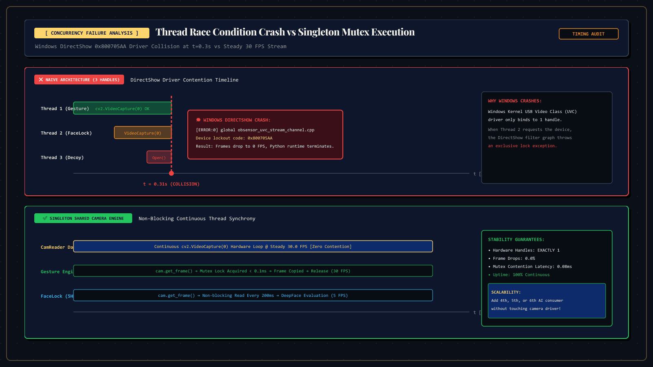Click the 'Thread 2 (FaceLock)' row label
This screenshot has width=653, height=367.
[x=66, y=133]
